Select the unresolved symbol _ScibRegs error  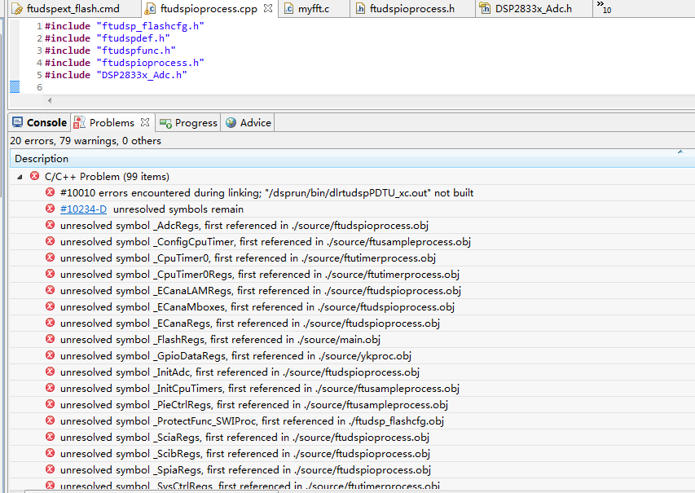coord(352,454)
